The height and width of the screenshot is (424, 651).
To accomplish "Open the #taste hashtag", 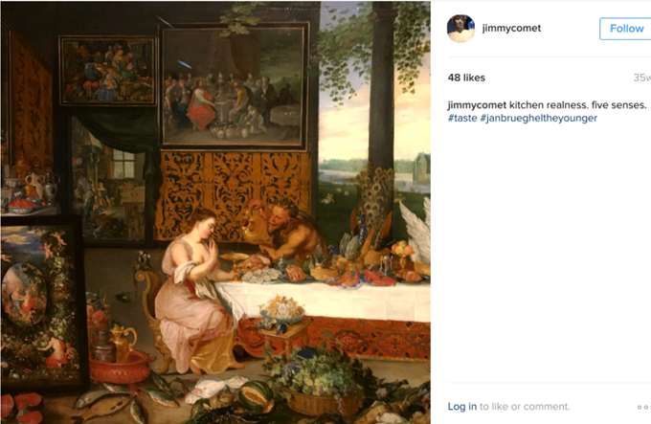I will click(x=462, y=119).
